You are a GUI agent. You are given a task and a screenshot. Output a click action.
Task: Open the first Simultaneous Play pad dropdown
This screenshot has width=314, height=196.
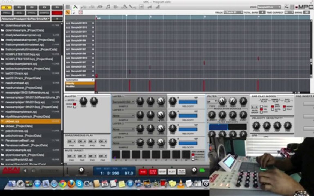coord(71,141)
